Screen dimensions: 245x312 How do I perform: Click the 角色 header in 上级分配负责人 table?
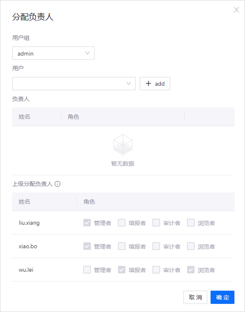(89, 202)
